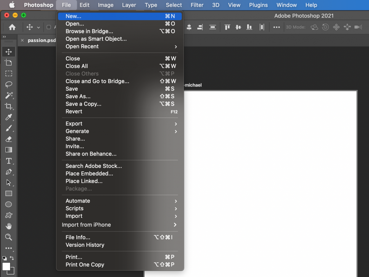
Task: Select the Rectangular Marquee tool
Action: [x=9, y=74]
